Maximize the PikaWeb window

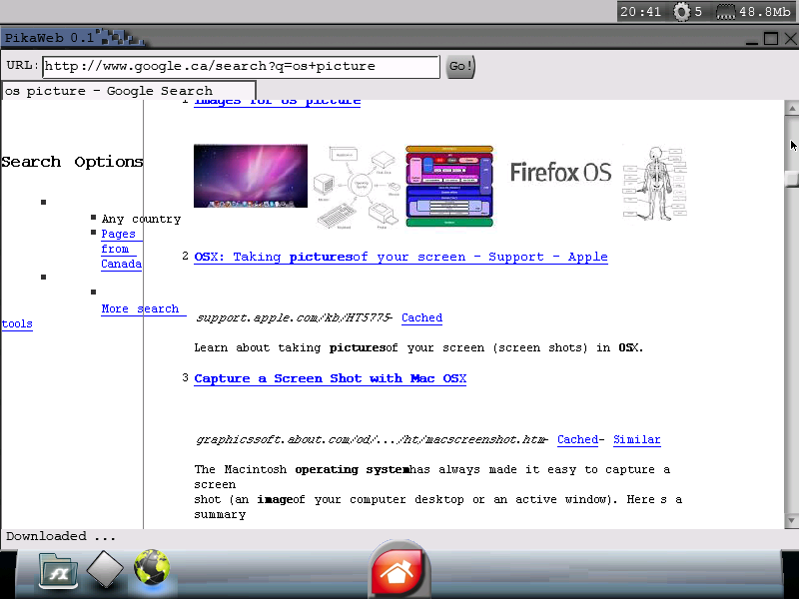coord(771,39)
